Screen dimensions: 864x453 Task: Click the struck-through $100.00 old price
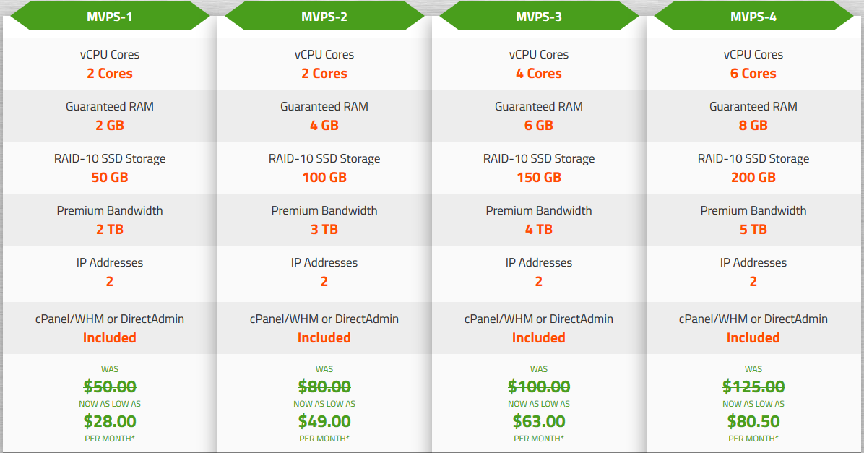click(539, 387)
